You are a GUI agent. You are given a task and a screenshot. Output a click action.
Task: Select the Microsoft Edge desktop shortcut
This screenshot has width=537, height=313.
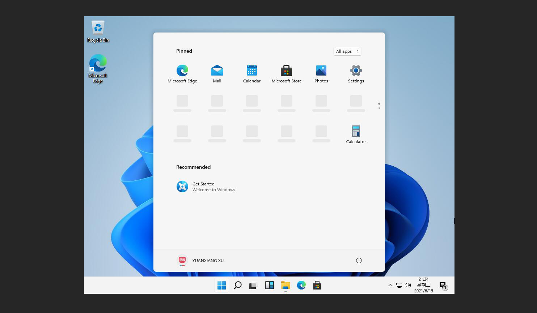tap(98, 69)
